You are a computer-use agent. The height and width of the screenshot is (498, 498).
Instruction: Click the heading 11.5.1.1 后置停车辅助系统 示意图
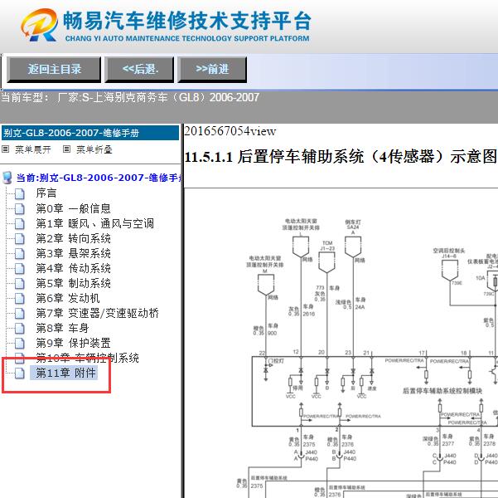[341, 157]
